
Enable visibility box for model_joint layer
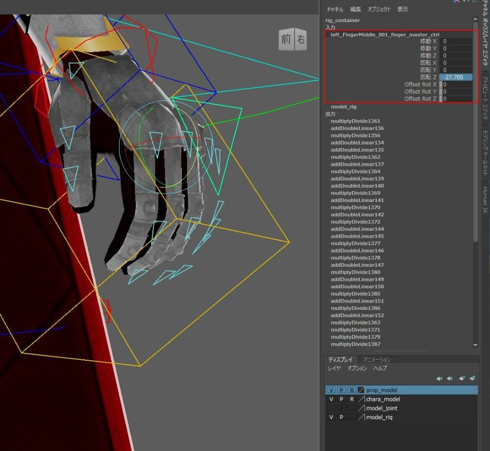coord(331,408)
